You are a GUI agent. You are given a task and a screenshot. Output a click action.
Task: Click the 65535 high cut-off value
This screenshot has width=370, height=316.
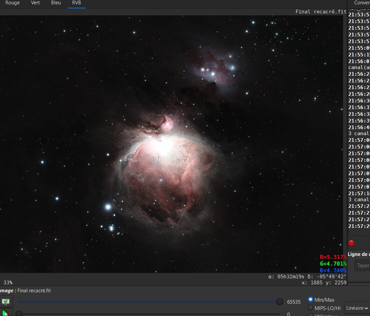294,302
